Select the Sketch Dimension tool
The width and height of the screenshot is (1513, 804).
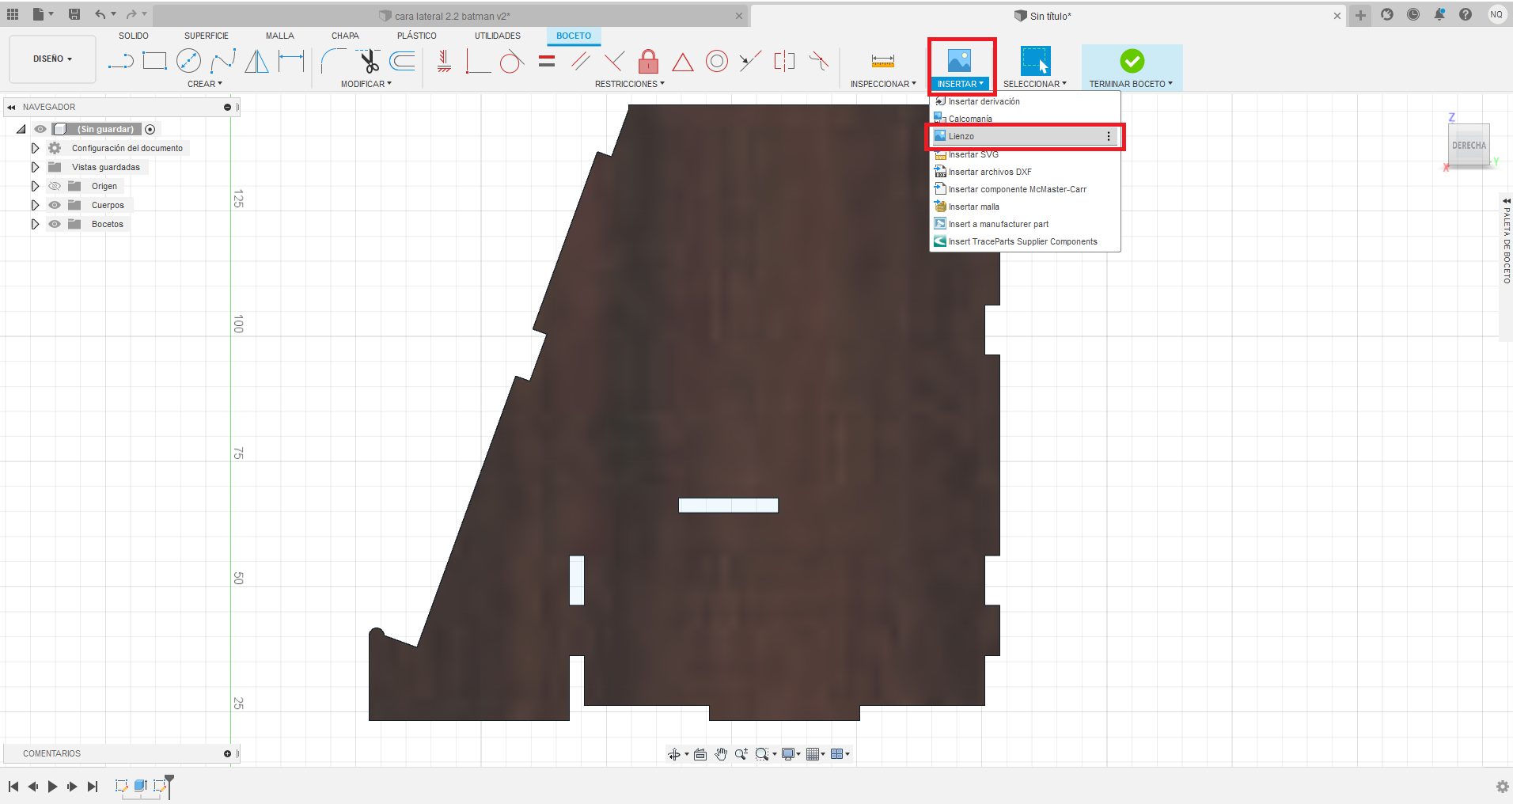pyautogui.click(x=291, y=61)
